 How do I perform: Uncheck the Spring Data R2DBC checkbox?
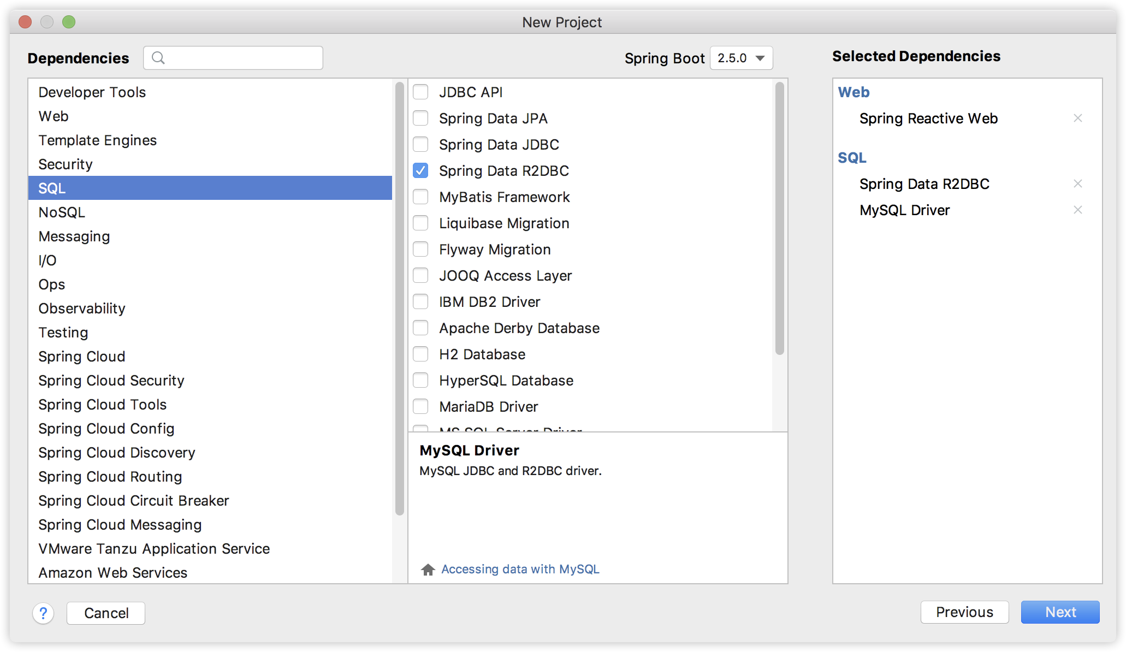(420, 171)
